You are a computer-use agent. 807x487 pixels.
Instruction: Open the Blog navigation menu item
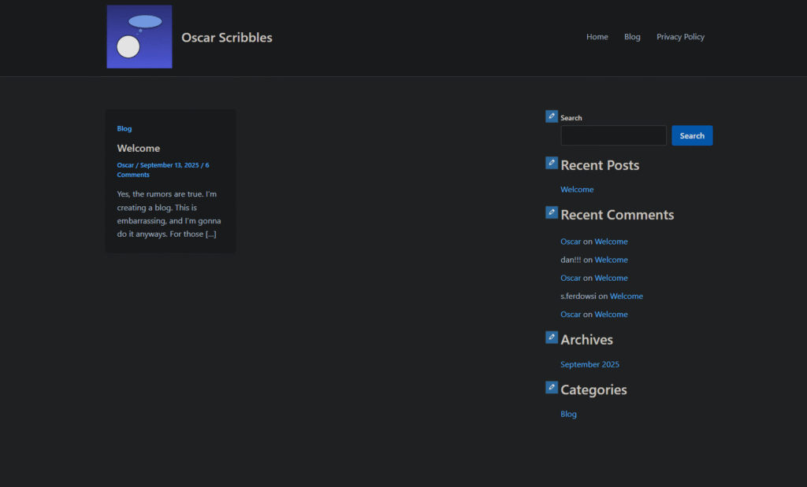632,37
